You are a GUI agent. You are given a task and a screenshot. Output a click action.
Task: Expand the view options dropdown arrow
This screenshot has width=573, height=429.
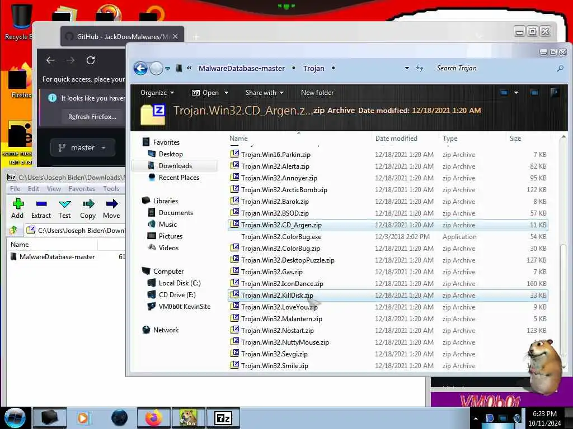516,93
